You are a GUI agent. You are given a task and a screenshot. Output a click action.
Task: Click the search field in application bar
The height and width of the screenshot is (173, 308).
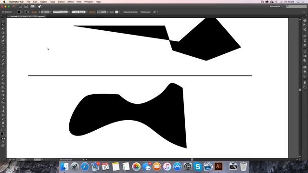[x=296, y=6]
